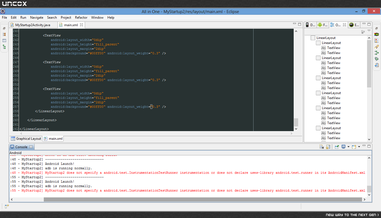
Task: Open the Run menu
Action: point(23,18)
